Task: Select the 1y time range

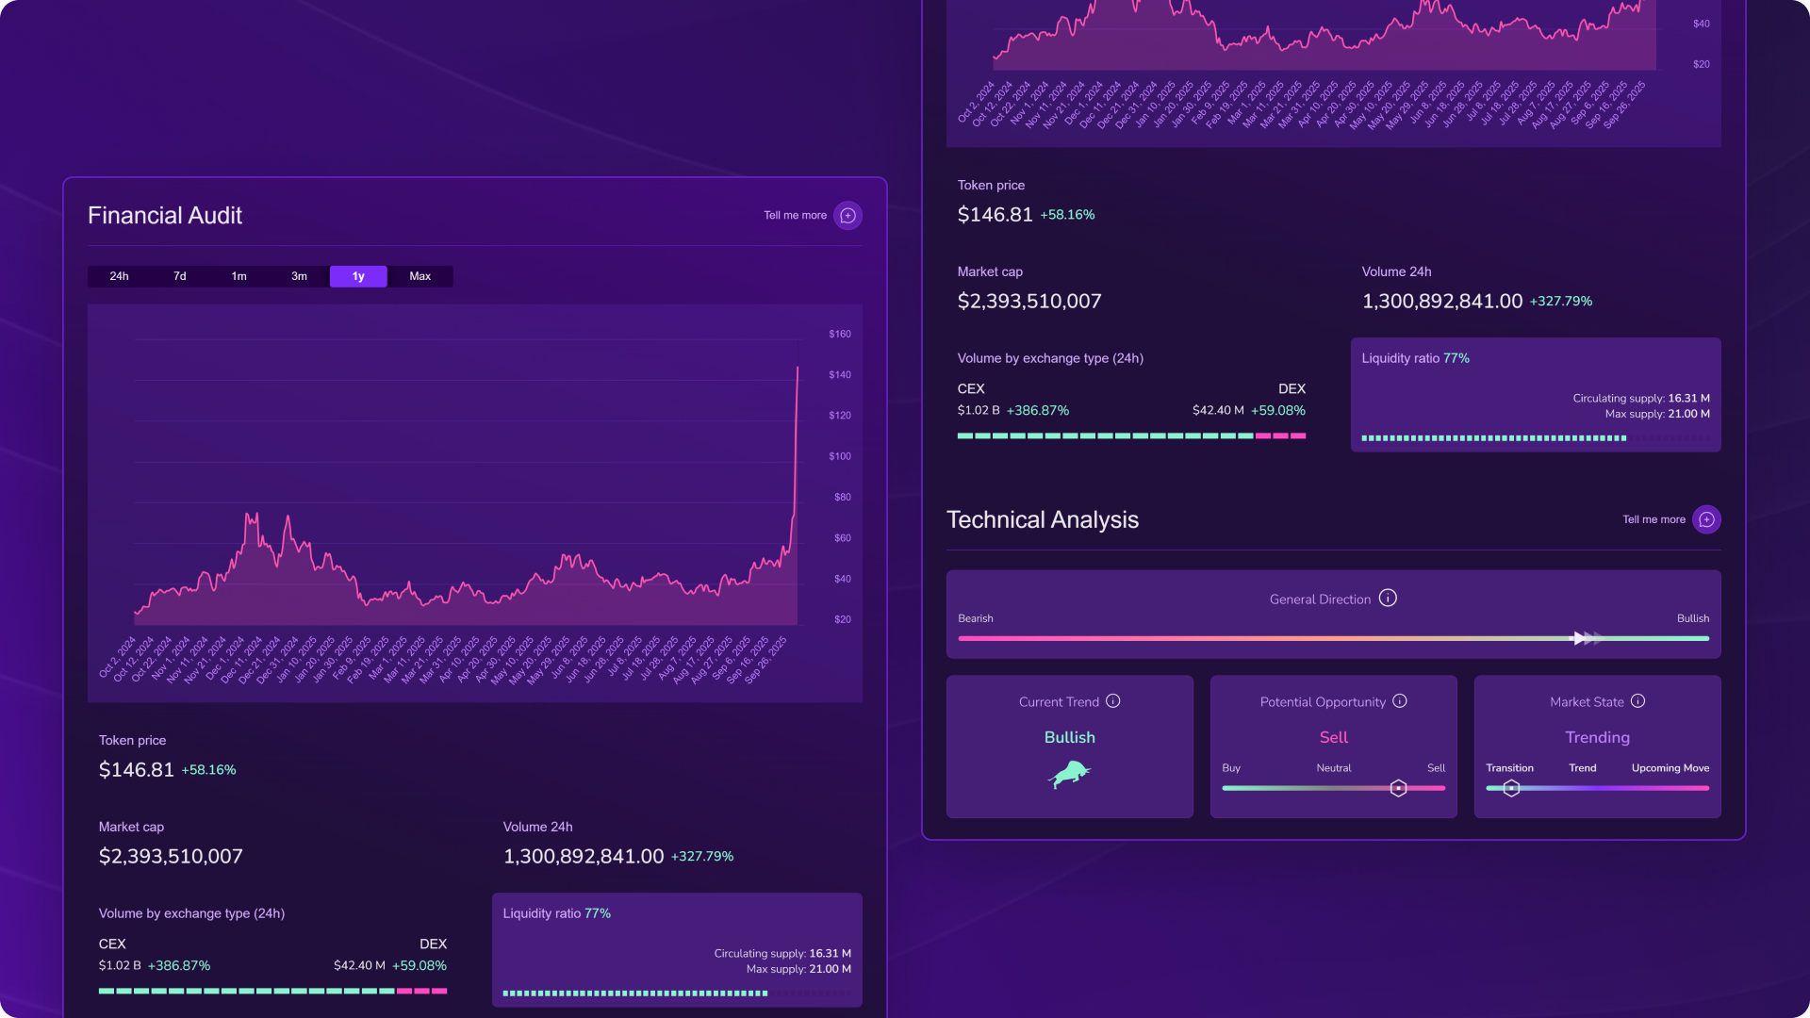Action: click(x=358, y=276)
